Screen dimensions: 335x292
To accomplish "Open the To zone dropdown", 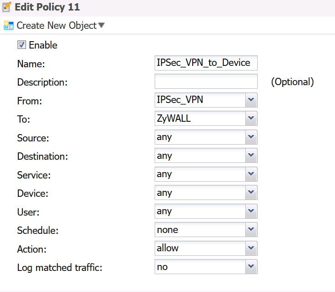I will coord(206,119).
